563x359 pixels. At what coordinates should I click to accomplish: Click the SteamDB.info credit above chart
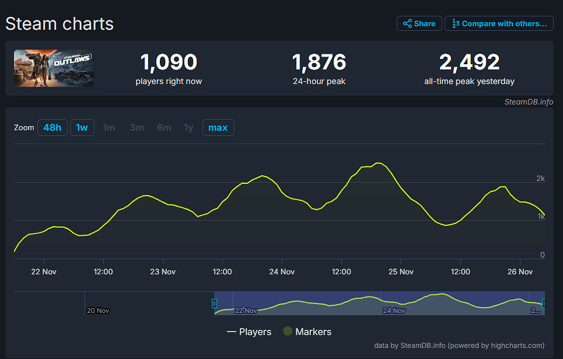[529, 102]
